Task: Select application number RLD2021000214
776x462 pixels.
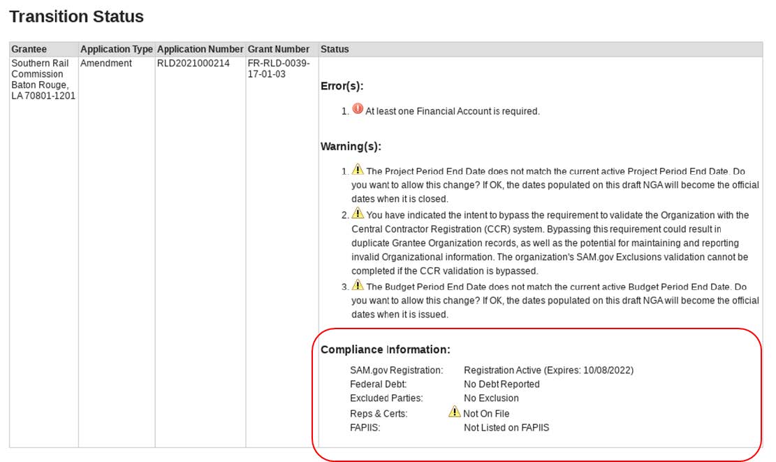Action: tap(193, 64)
